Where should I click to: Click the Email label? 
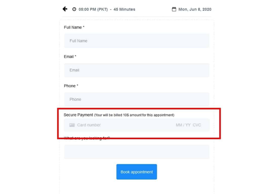tap(69, 57)
